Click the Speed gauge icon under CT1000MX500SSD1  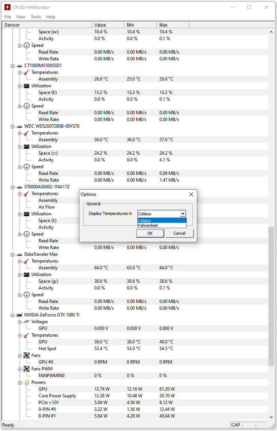pyautogui.click(x=26, y=106)
